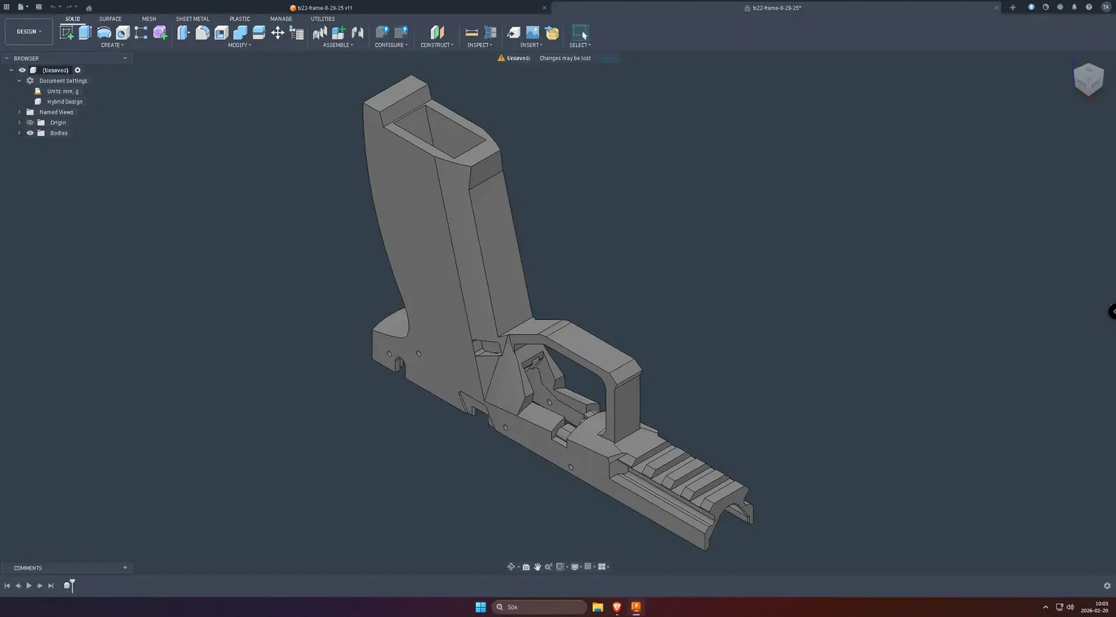This screenshot has height=617, width=1116.
Task: Open the Plastic tab
Action: (x=240, y=19)
